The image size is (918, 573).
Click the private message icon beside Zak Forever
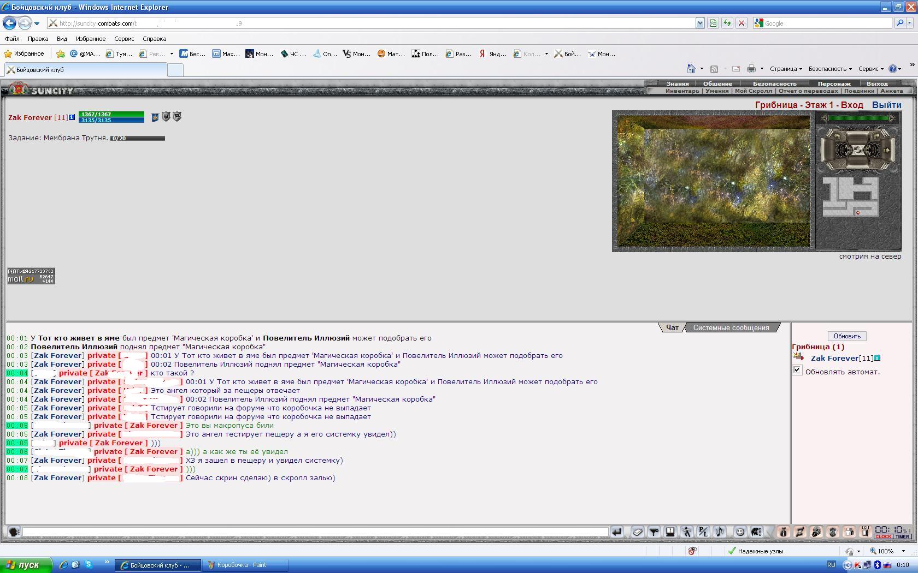798,357
